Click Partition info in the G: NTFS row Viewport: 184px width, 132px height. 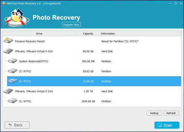pyautogui.click(x=106, y=101)
